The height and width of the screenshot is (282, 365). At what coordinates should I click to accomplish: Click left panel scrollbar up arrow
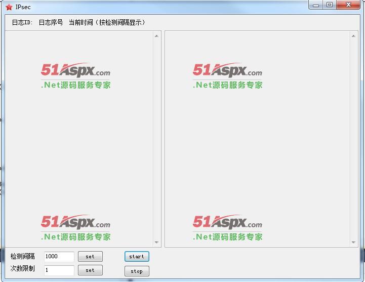click(x=156, y=36)
